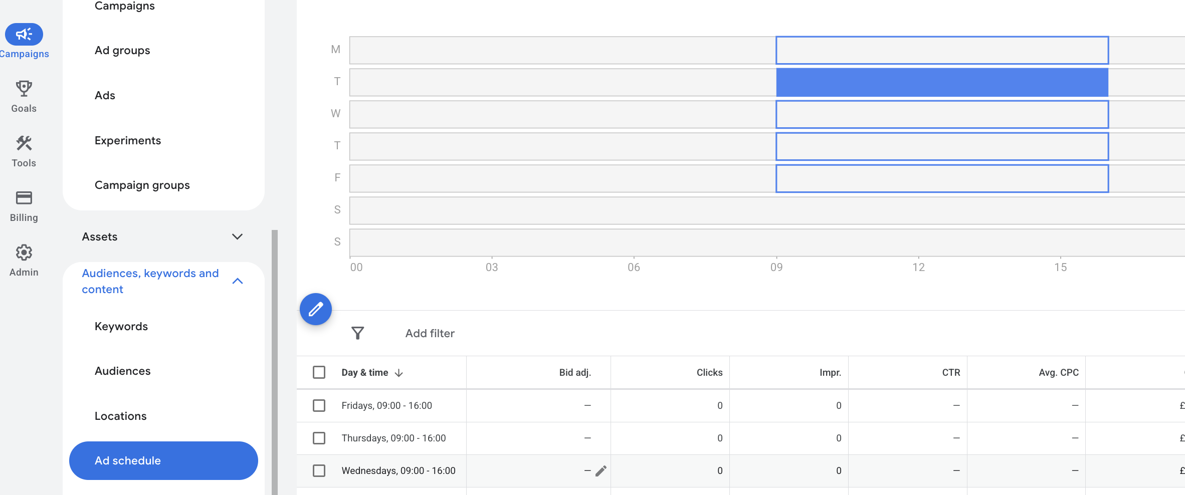Open the Tools wrench icon
This screenshot has height=495, width=1185.
click(24, 143)
